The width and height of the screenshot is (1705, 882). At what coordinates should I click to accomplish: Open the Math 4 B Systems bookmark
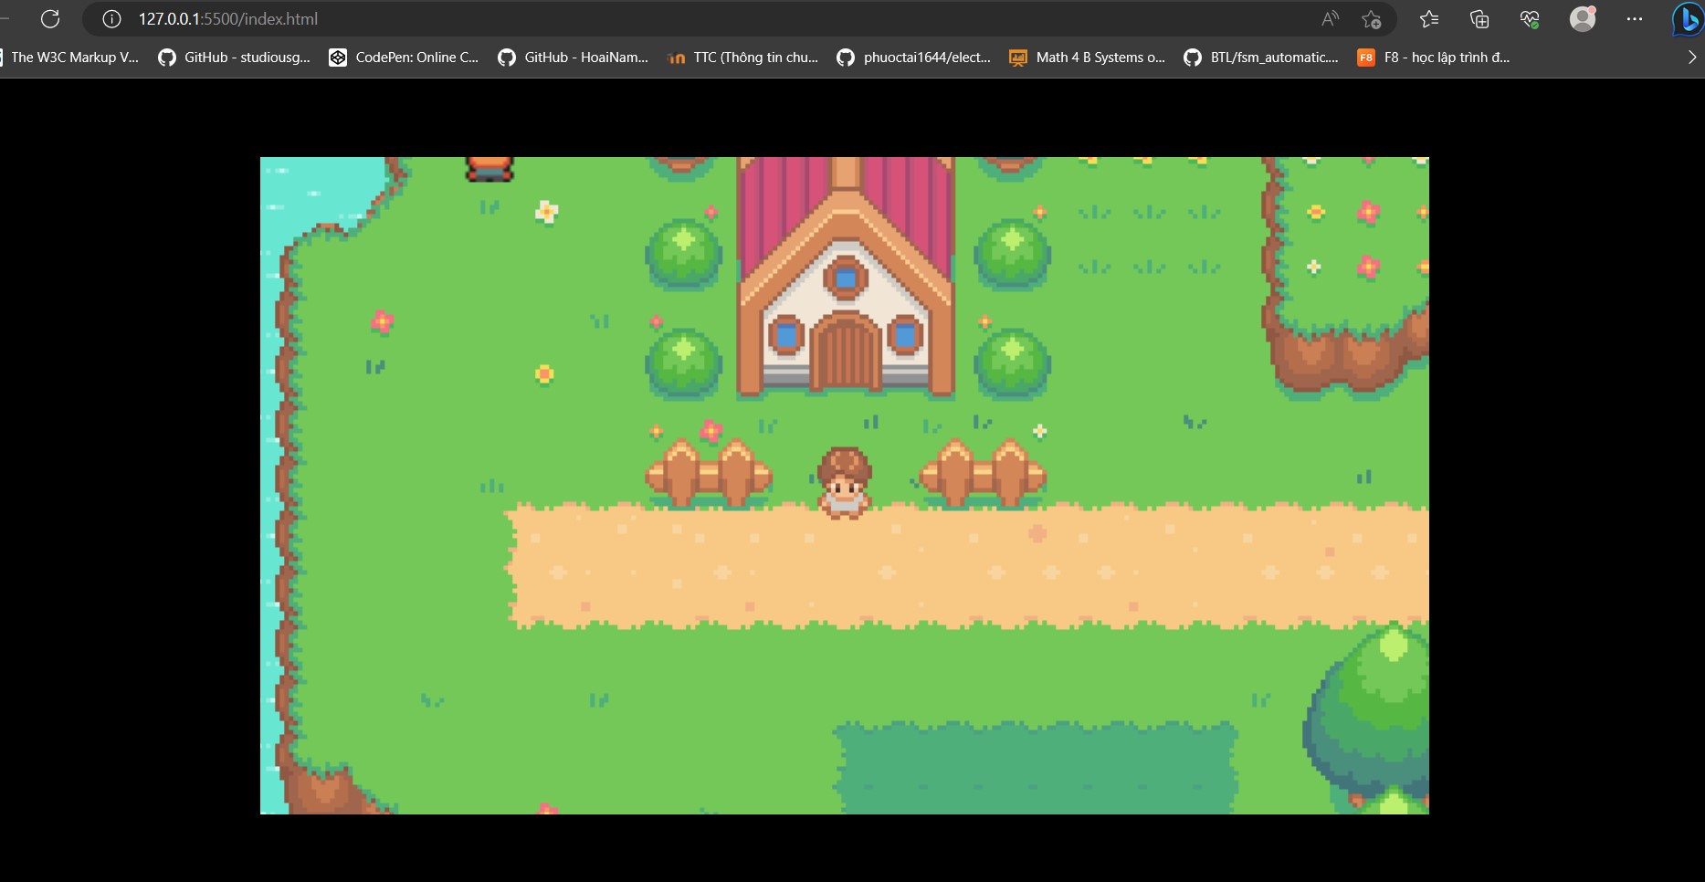(1087, 58)
